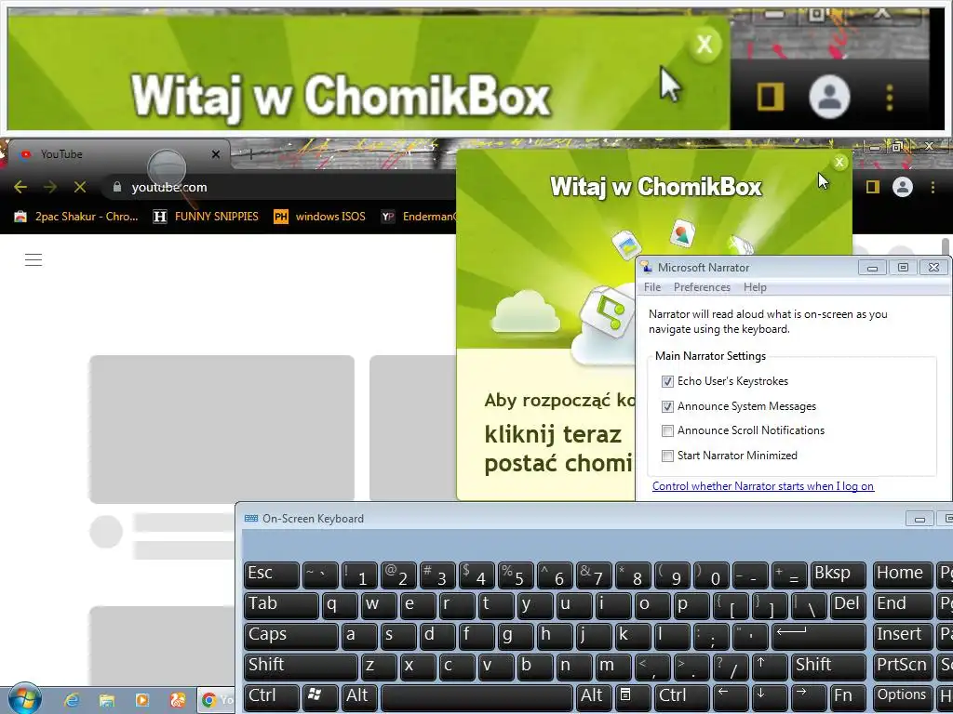Click the PrtScn key

903,666
